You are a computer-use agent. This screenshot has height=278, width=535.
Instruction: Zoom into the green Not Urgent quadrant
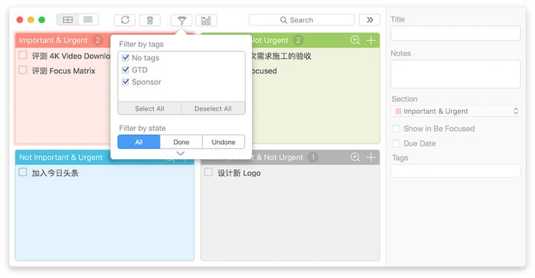click(x=355, y=40)
